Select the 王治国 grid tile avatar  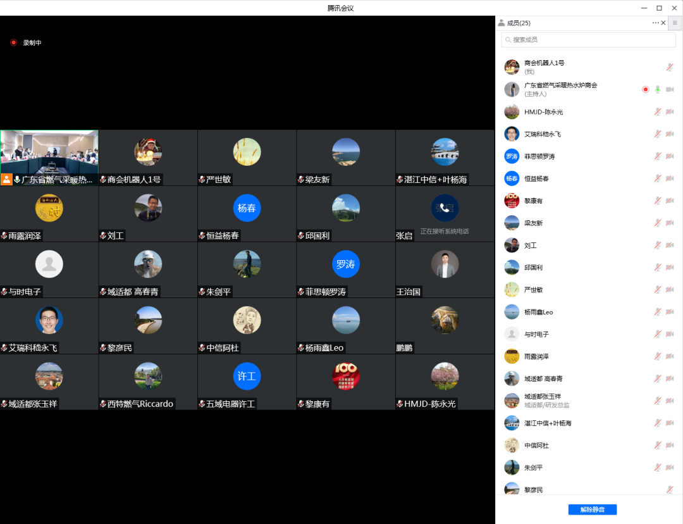445,264
